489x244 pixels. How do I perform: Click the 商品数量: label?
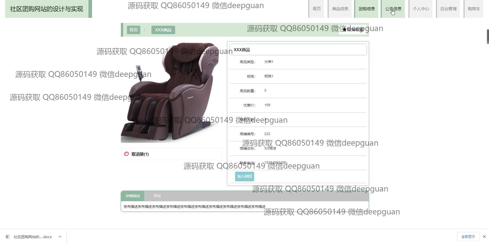[248, 91]
